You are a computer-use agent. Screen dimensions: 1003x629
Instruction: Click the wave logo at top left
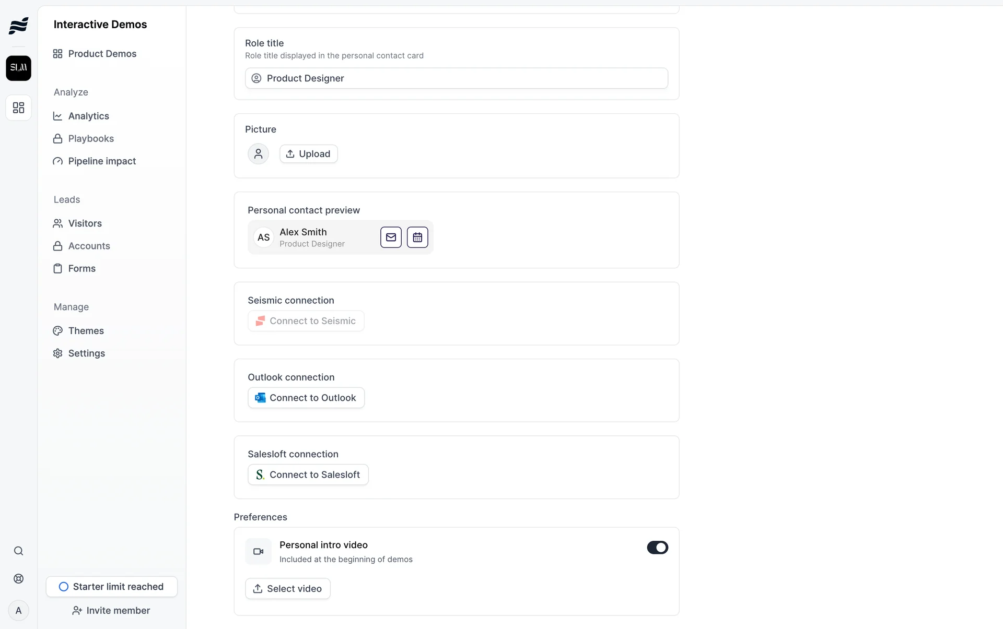coord(18,25)
